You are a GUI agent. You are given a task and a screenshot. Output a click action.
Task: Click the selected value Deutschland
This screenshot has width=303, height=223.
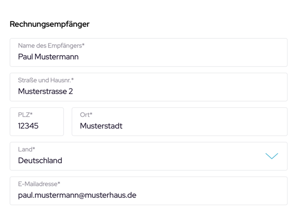(40, 160)
